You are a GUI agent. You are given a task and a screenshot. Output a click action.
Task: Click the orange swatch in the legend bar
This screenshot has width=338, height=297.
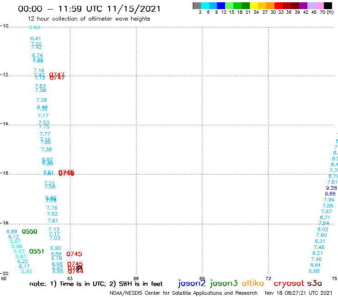click(270, 5)
